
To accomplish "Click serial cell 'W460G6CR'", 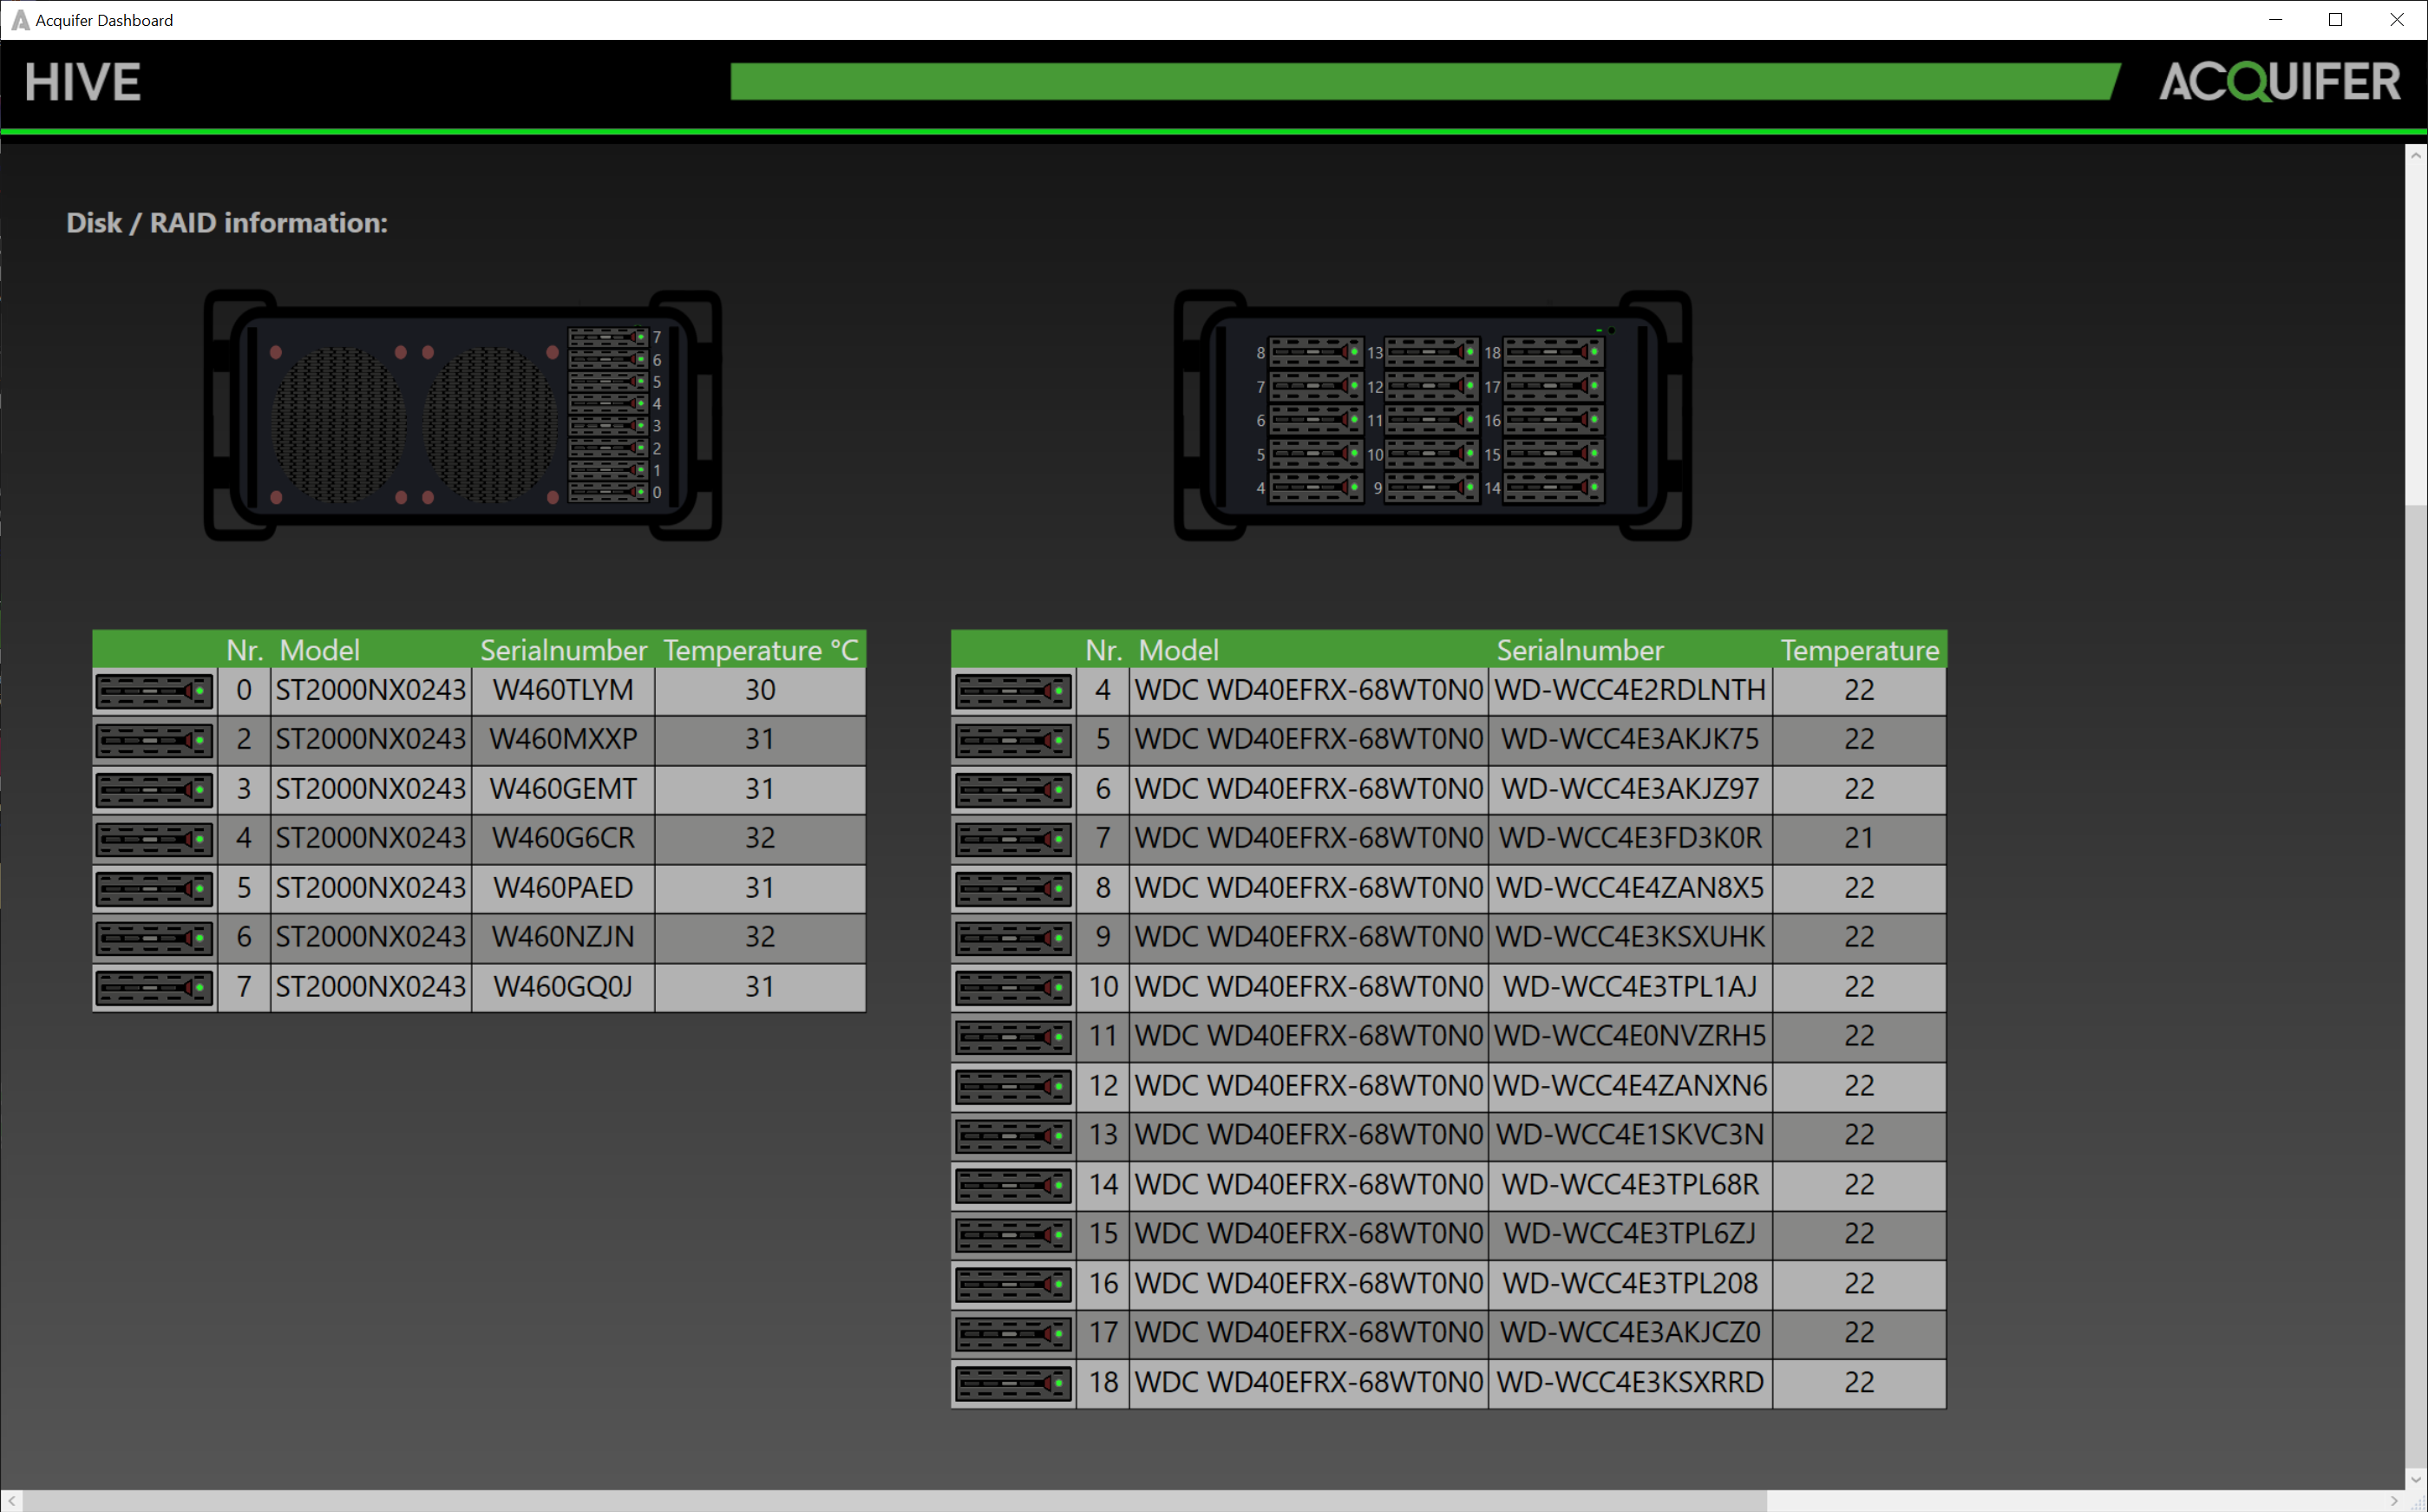I will point(563,839).
